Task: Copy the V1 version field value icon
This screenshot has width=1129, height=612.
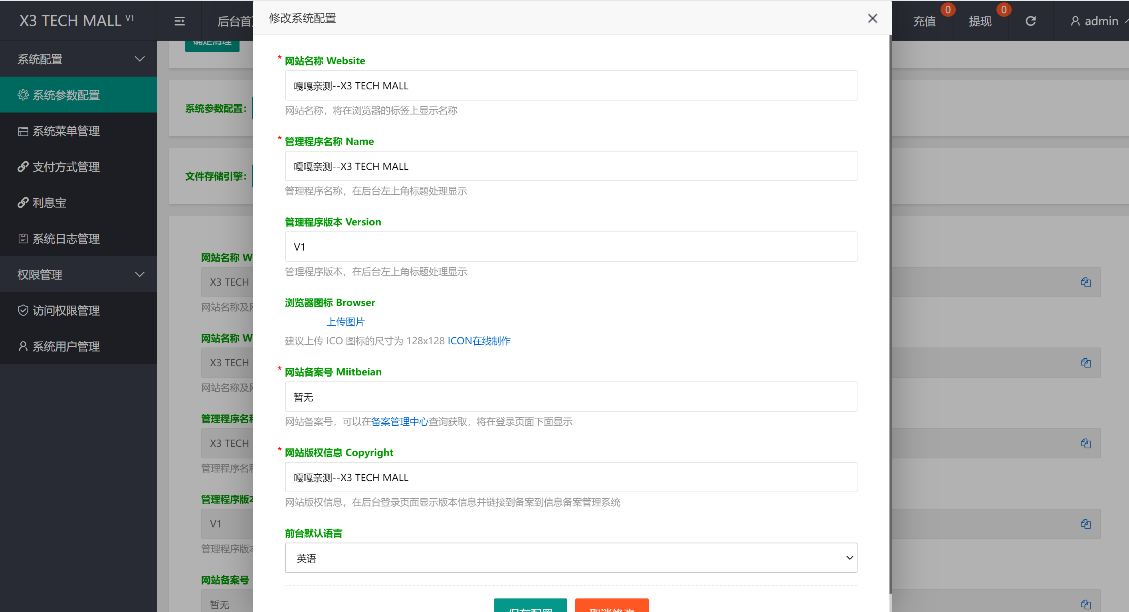Action: [1085, 524]
